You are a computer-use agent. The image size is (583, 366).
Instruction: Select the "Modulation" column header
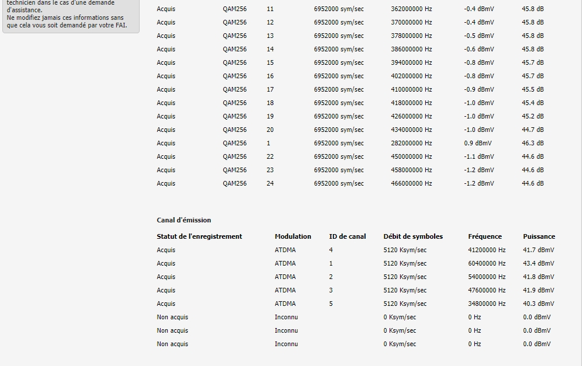[x=293, y=236]
